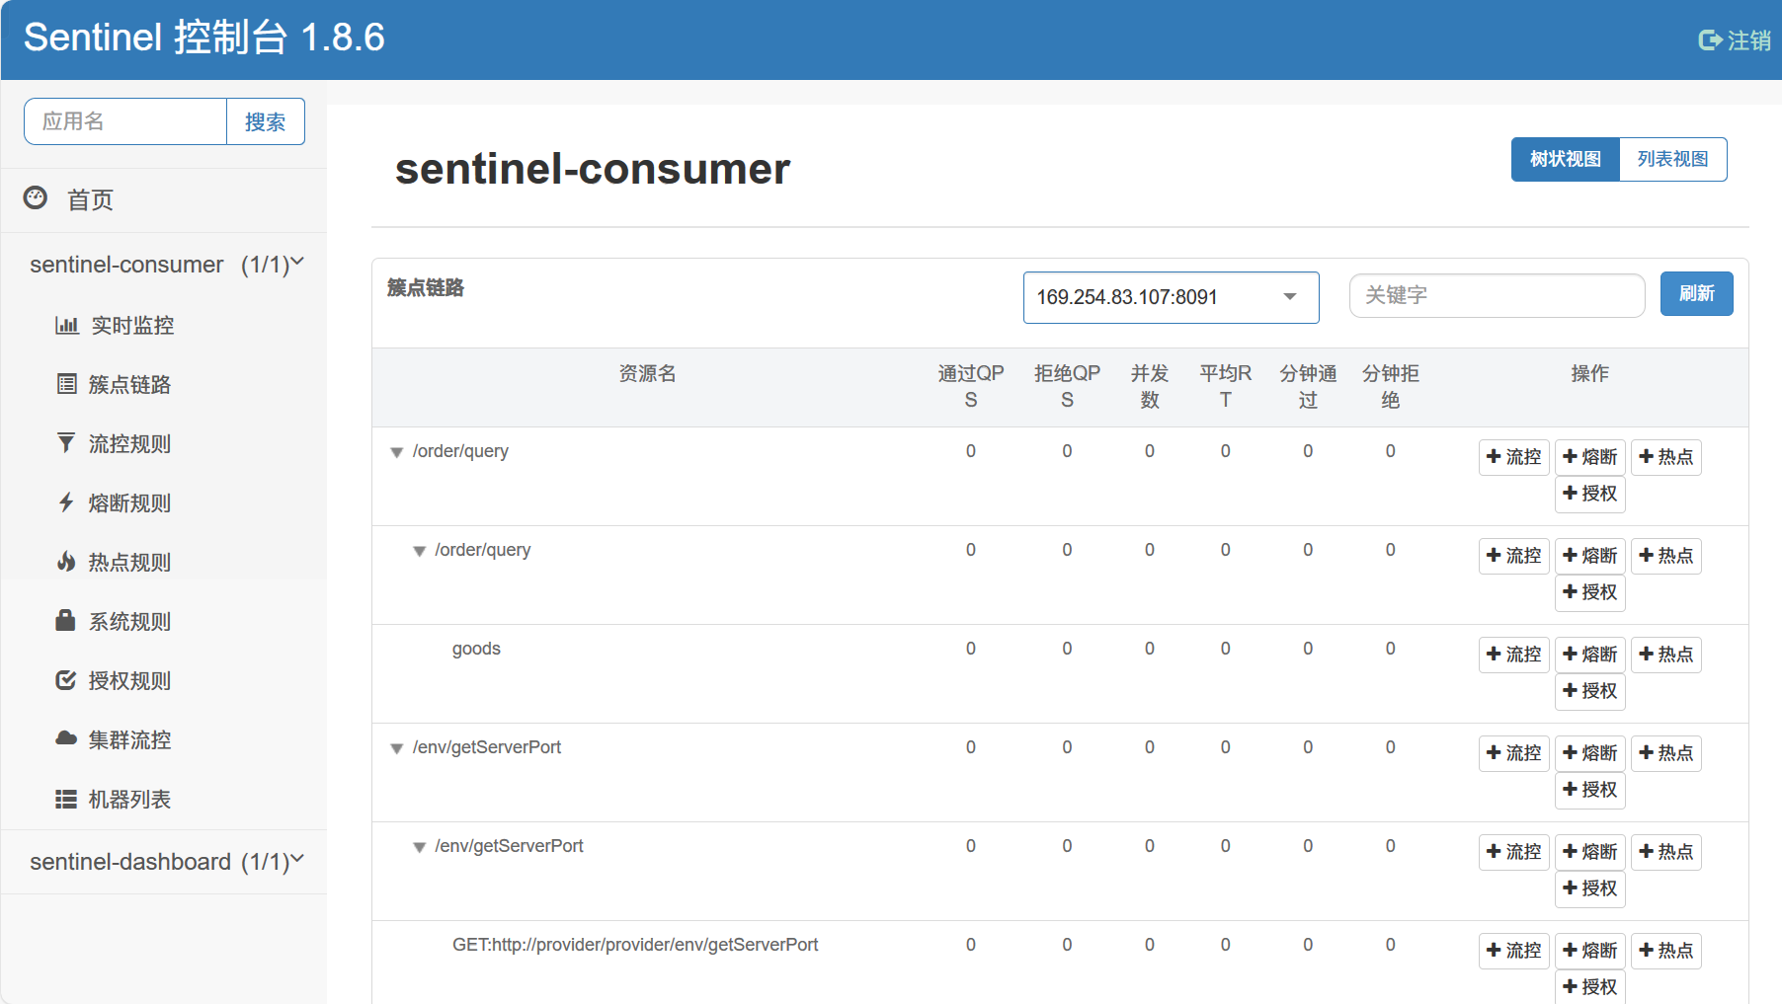
Task: Focus the 应用名 search input
Action: tap(125, 121)
